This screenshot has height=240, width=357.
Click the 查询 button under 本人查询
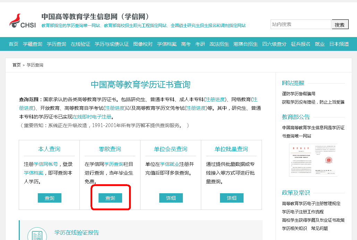50,198
